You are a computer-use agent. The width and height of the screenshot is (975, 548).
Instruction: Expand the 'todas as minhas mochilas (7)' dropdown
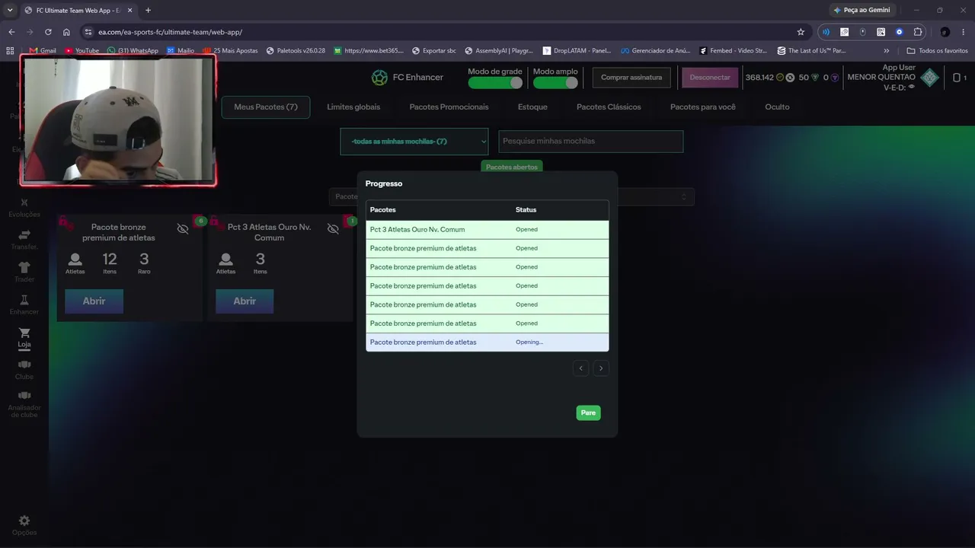click(414, 142)
